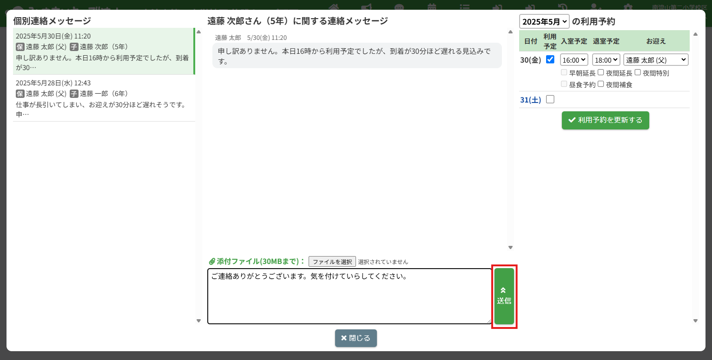Expand the お迎え dropdown showing 遠藤 太郎 (父)
The height and width of the screenshot is (360, 712).
click(x=655, y=60)
